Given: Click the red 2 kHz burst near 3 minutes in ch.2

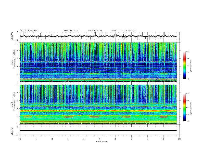Looking at the screenshot, I should pos(69,116).
